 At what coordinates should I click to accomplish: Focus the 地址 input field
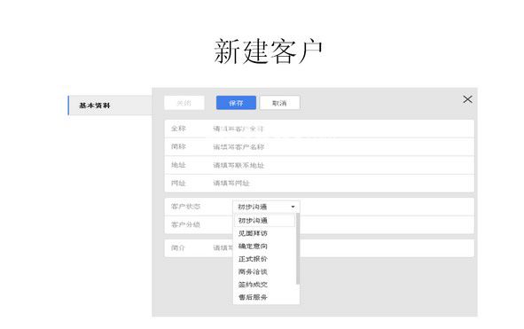pos(319,165)
